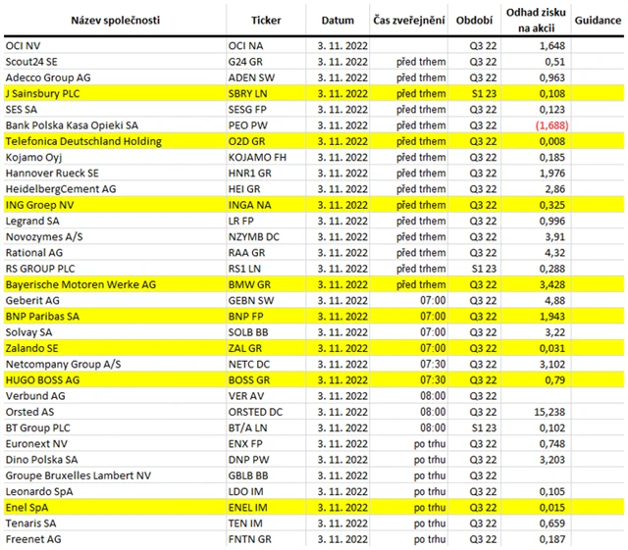Click the BMW GR ticker cell

coord(247,284)
